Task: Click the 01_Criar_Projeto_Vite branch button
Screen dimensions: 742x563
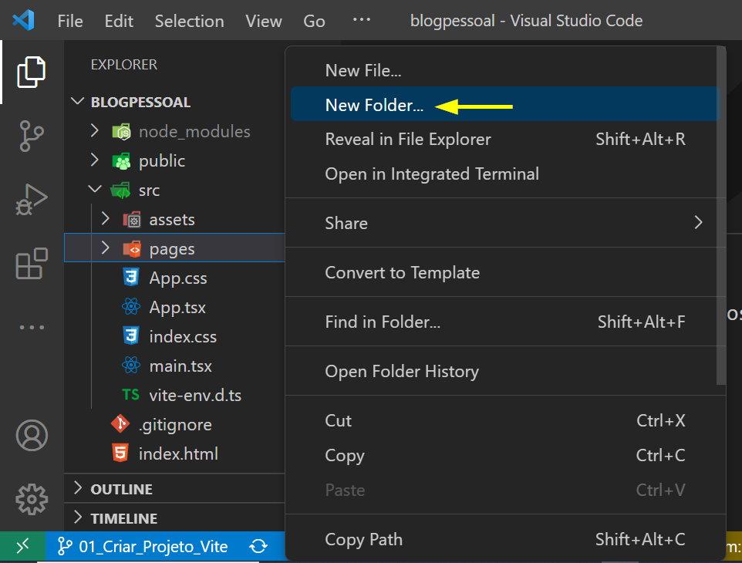Action: click(144, 547)
